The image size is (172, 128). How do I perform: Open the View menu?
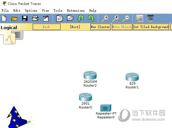45,10
